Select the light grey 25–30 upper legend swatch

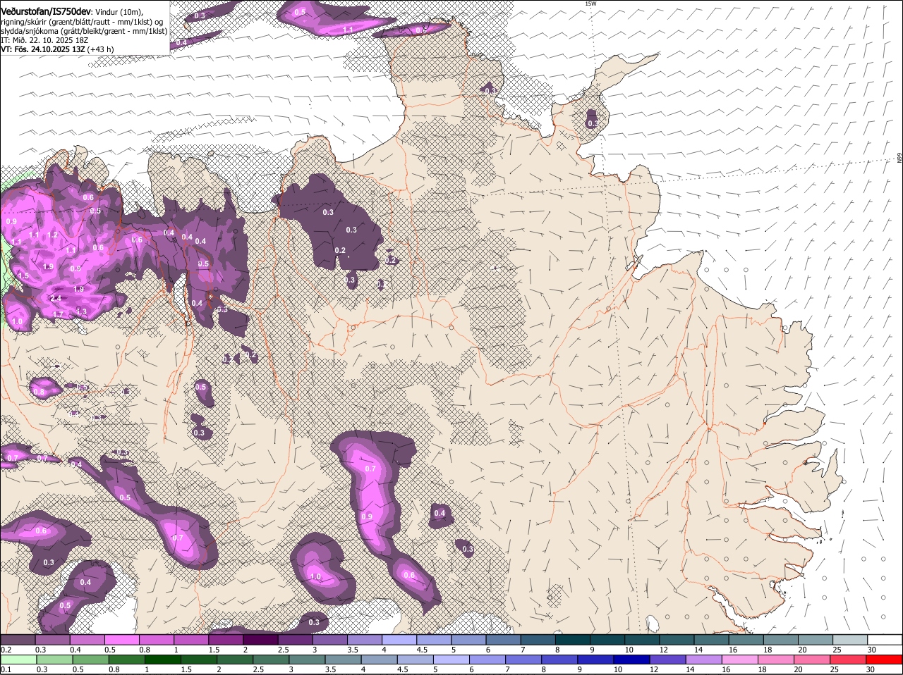coord(851,640)
